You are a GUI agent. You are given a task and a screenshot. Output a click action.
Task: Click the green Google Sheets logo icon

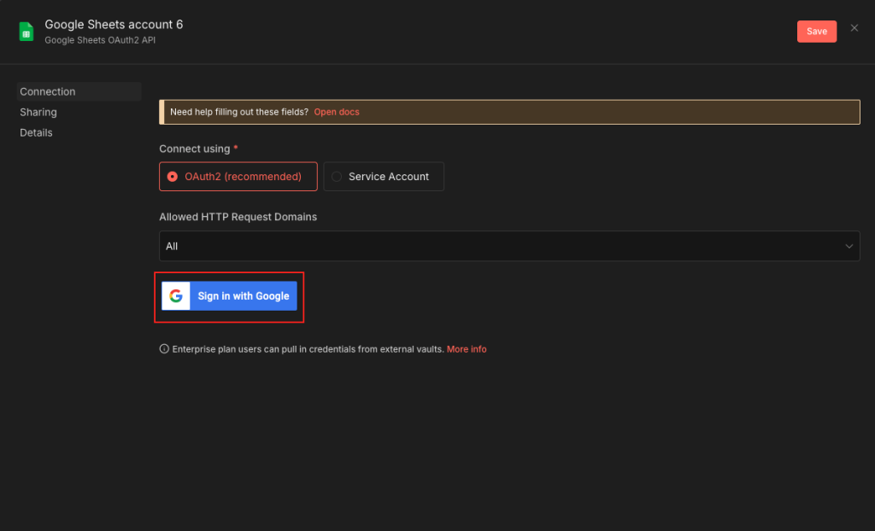pos(26,32)
